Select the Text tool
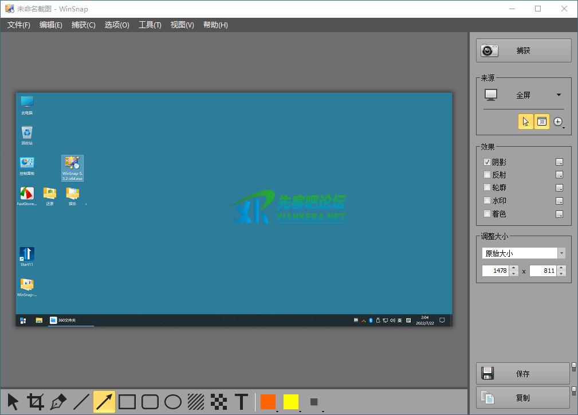 [242, 402]
